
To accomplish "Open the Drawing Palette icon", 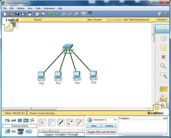I will point(83,14).
